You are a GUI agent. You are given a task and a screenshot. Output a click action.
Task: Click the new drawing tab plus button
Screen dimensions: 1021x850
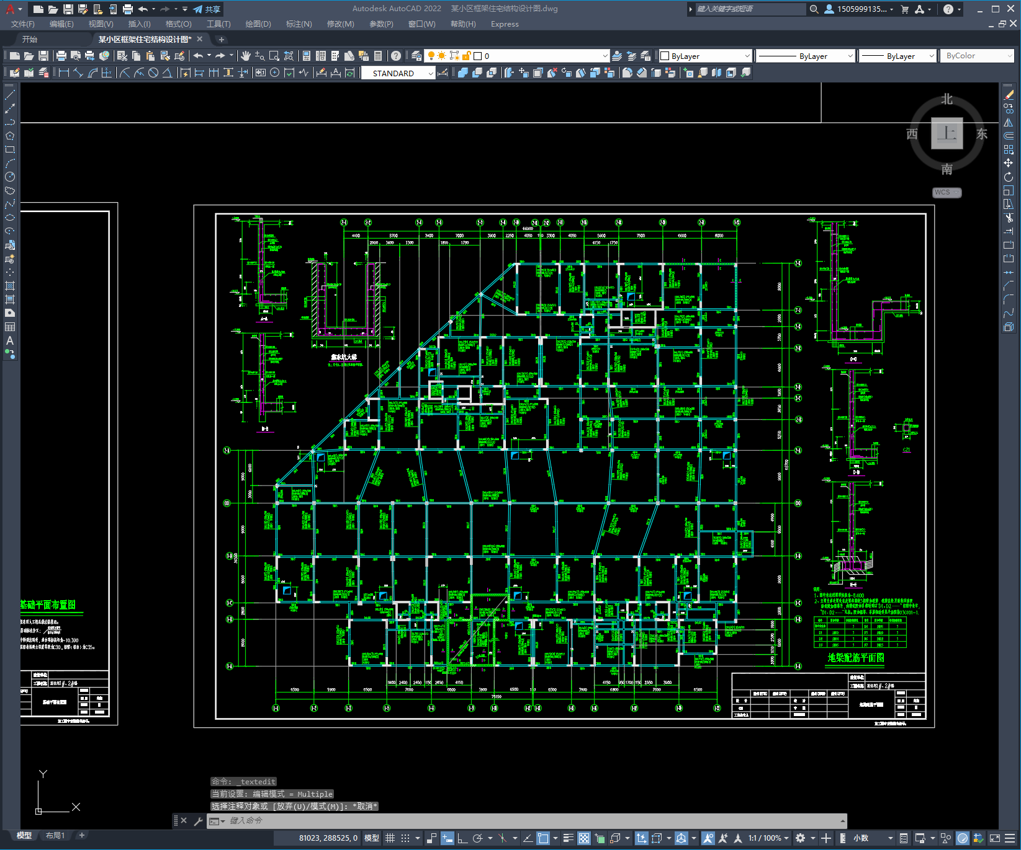tap(222, 40)
